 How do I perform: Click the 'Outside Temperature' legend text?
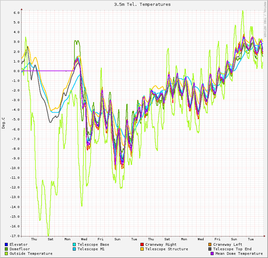[31, 254]
